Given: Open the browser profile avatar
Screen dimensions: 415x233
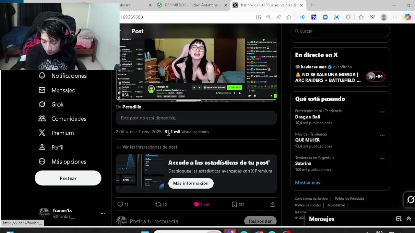Looking at the screenshot, I should click(384, 17).
